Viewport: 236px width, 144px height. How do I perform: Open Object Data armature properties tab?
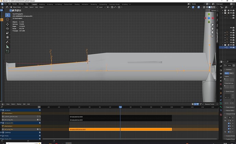point(221,103)
